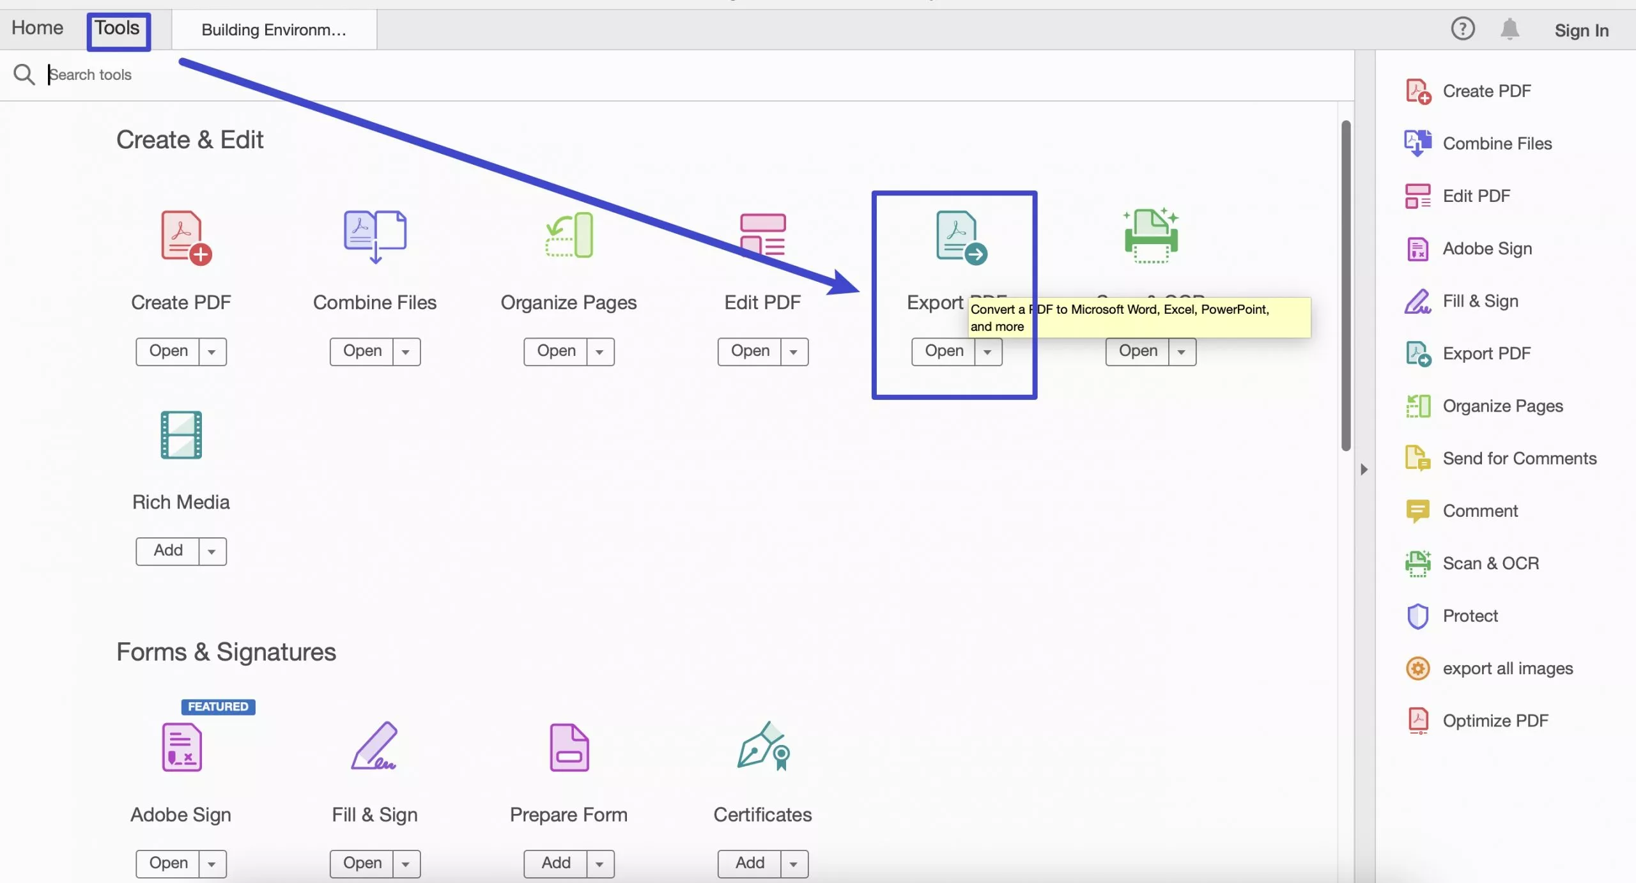Screen dimensions: 1636x883
Task: Open the Building Environm... document tab
Action: click(274, 29)
